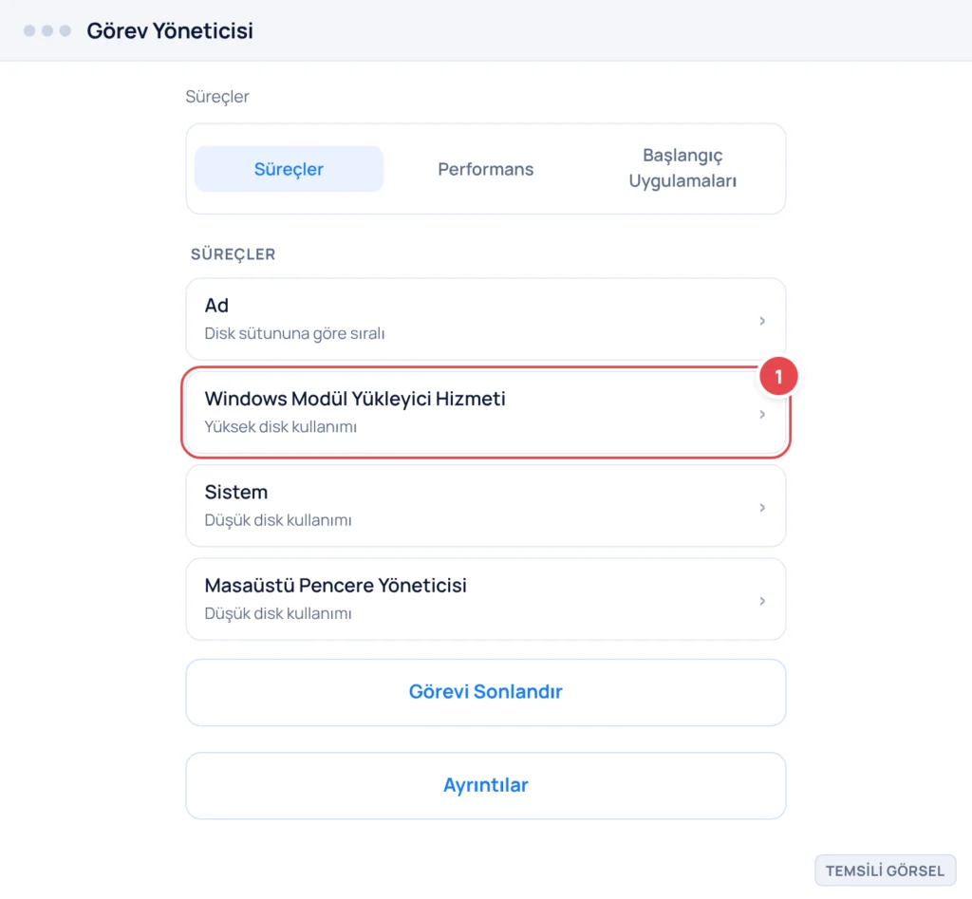Select the Masaüstü Pencere Yöneticisi process name
This screenshot has height=899, width=972.
click(x=335, y=586)
